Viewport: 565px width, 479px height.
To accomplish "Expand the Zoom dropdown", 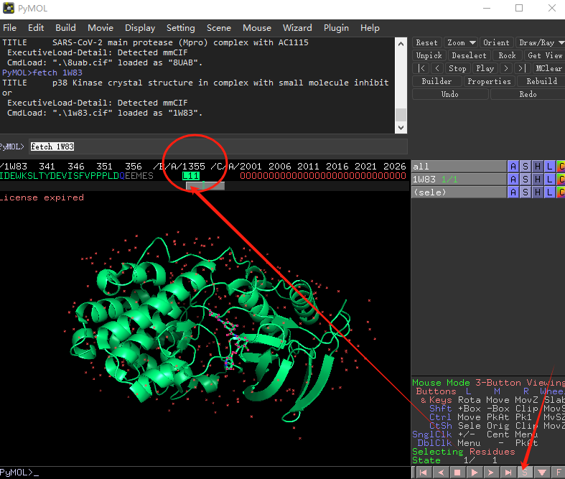I will tap(461, 42).
